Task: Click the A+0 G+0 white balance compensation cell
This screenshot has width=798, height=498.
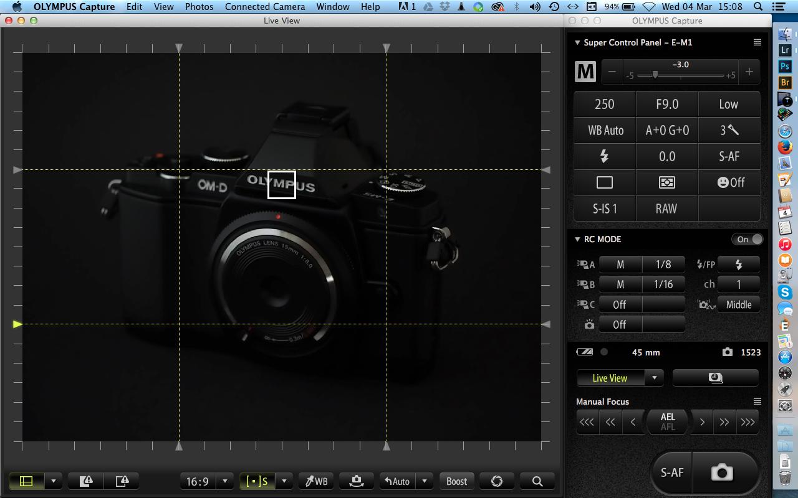Action: [x=667, y=131]
